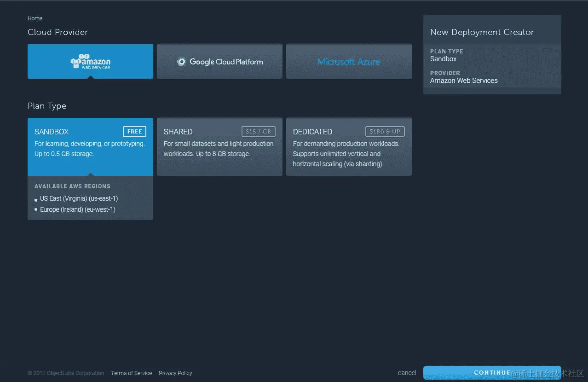Click the Google Cloud hexagon logo icon
The image size is (588, 382).
(181, 62)
